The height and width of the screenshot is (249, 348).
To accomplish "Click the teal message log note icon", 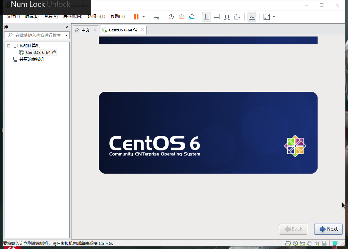I will tap(335, 243).
